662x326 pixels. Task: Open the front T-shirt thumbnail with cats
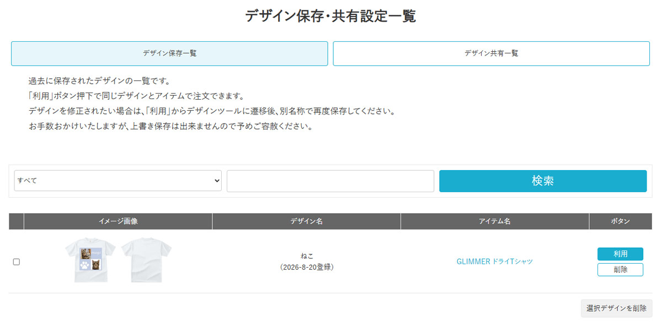tap(91, 259)
